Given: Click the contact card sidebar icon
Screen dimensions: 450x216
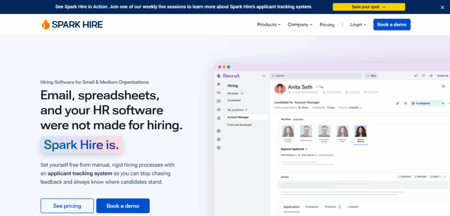Looking at the screenshot, I should (219, 131).
